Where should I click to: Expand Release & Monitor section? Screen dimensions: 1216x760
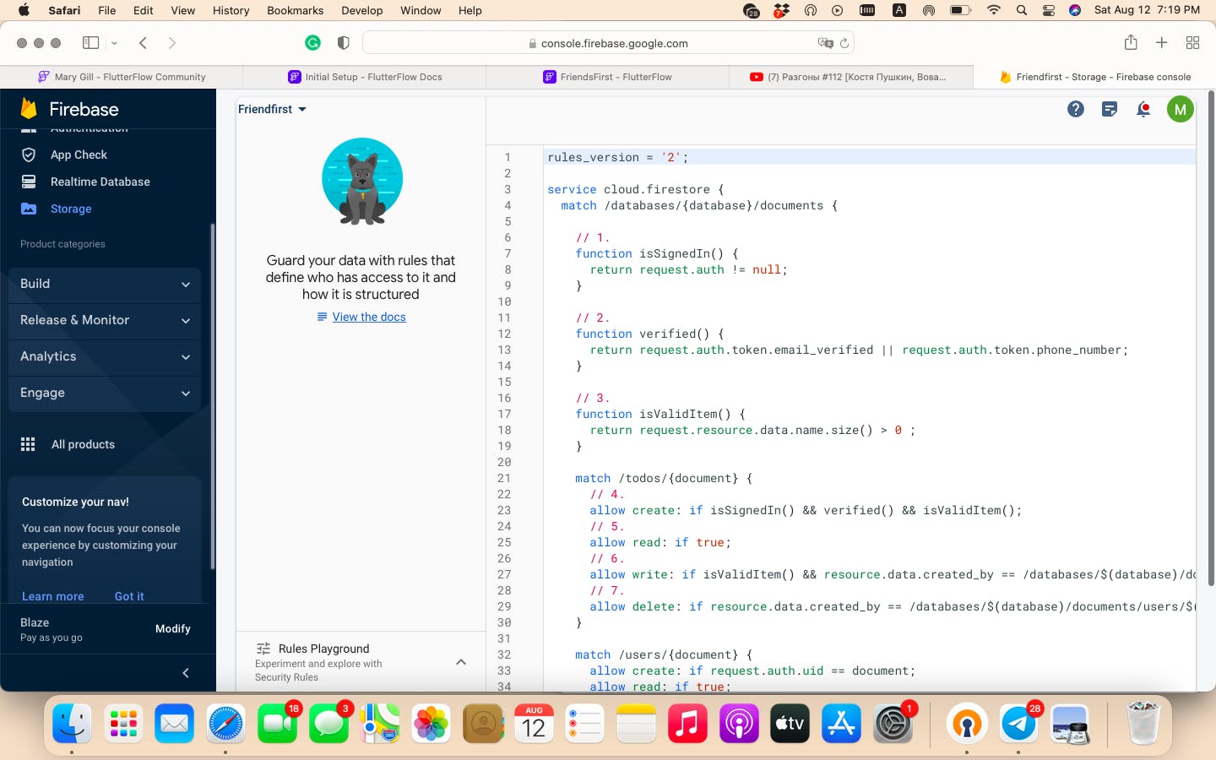(x=105, y=320)
